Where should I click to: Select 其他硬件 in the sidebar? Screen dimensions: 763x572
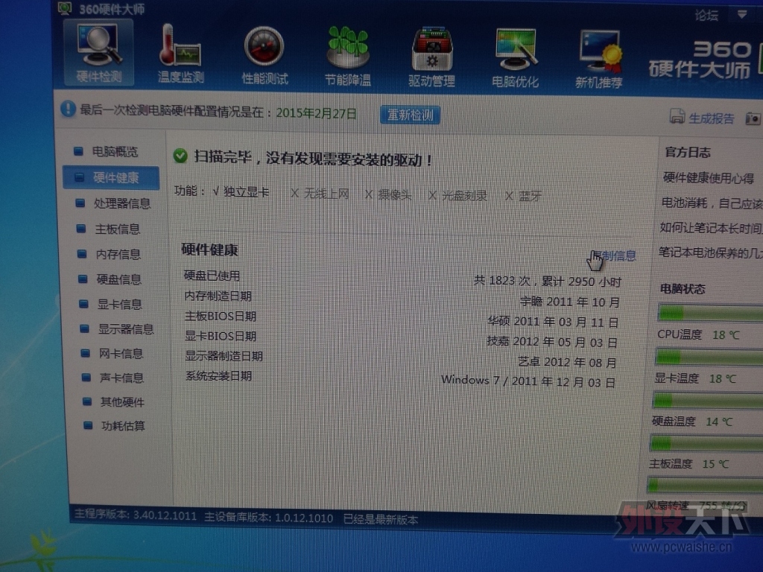(x=122, y=402)
